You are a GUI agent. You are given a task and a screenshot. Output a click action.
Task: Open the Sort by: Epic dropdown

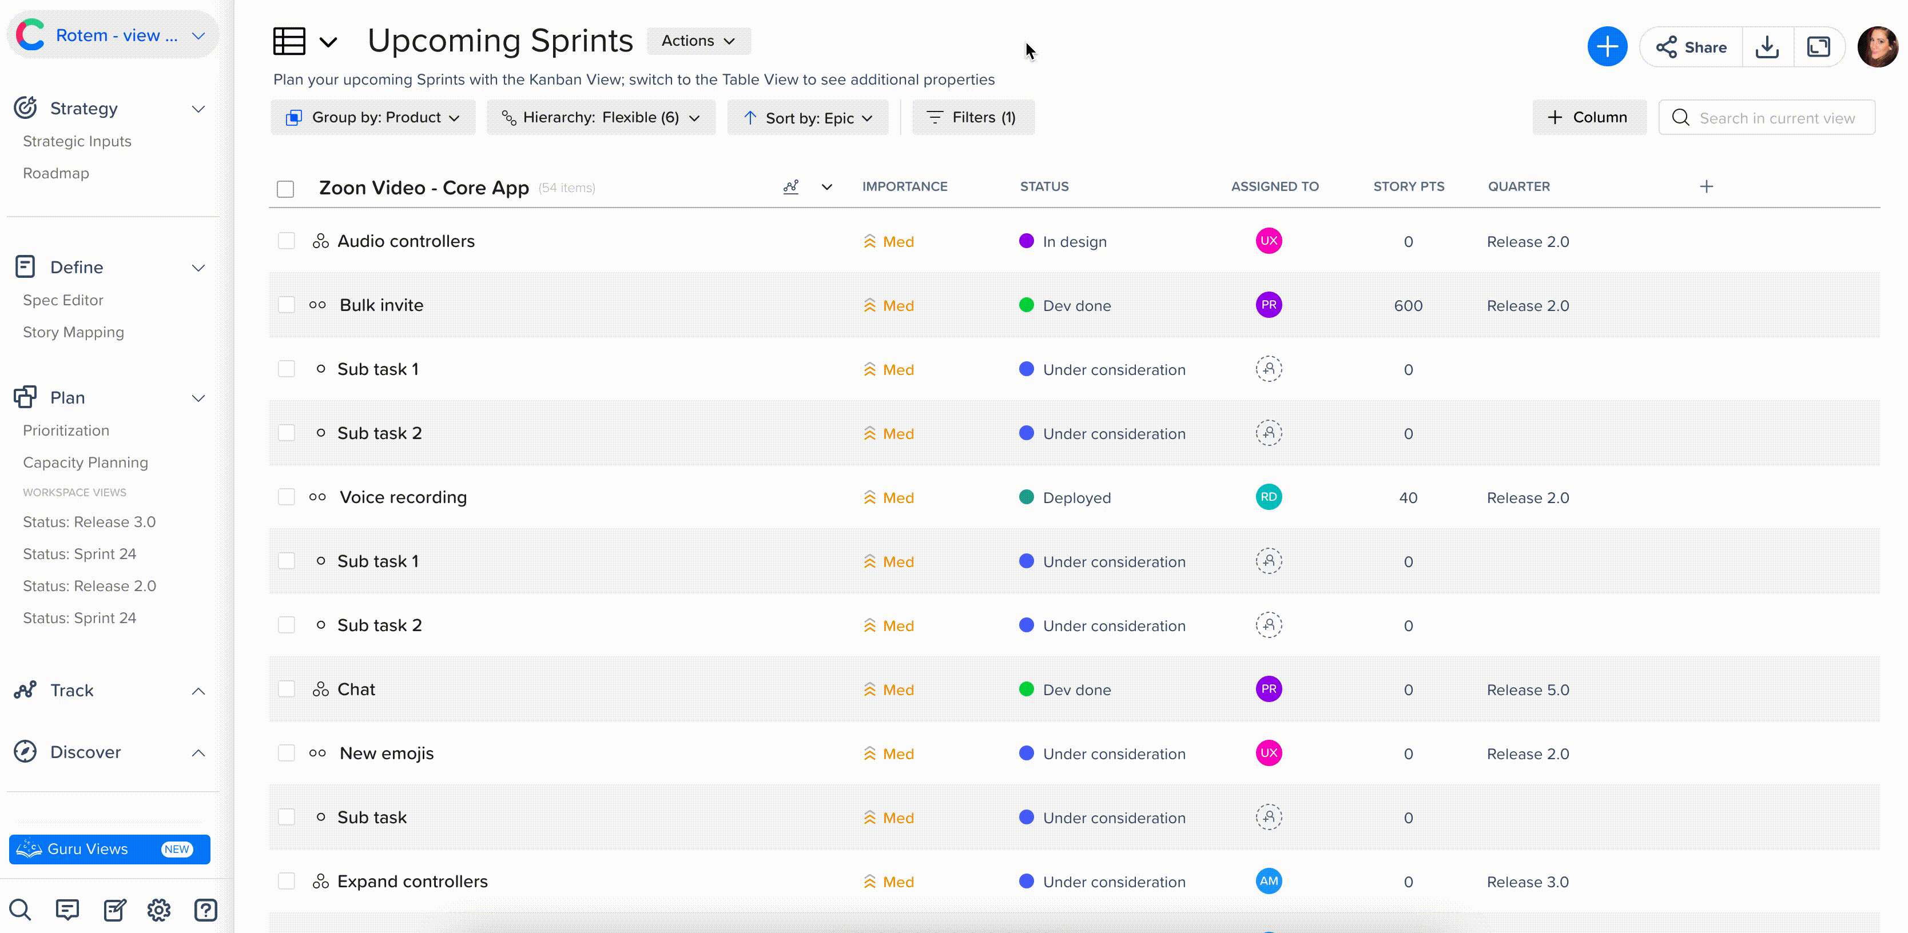pos(808,118)
